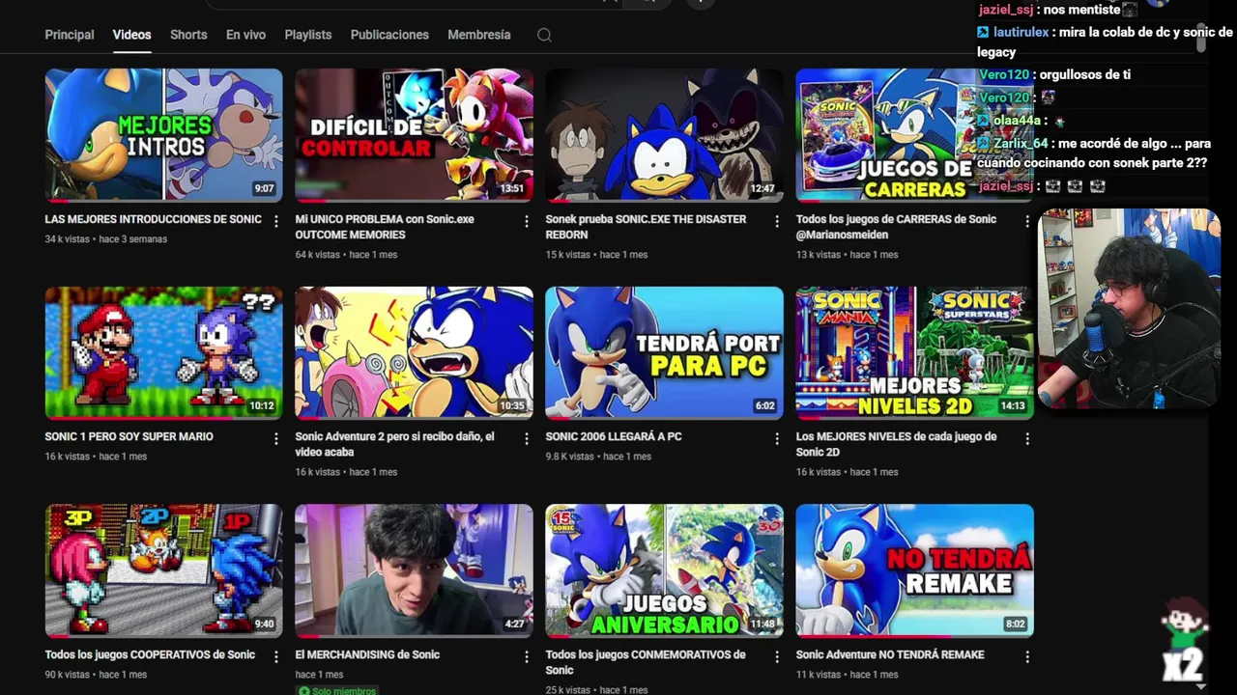Open options menu for Mi UNICO PROBLEMA video

527,221
